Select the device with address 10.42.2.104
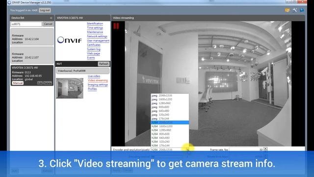 tap(32, 36)
